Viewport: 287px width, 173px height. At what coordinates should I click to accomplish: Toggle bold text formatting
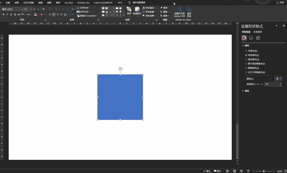pos(3,14)
